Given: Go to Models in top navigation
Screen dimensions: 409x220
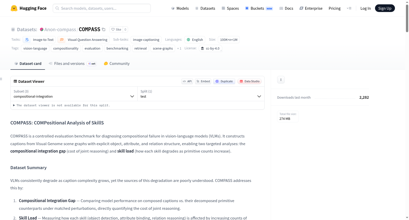Looking at the screenshot, I should coord(180,8).
